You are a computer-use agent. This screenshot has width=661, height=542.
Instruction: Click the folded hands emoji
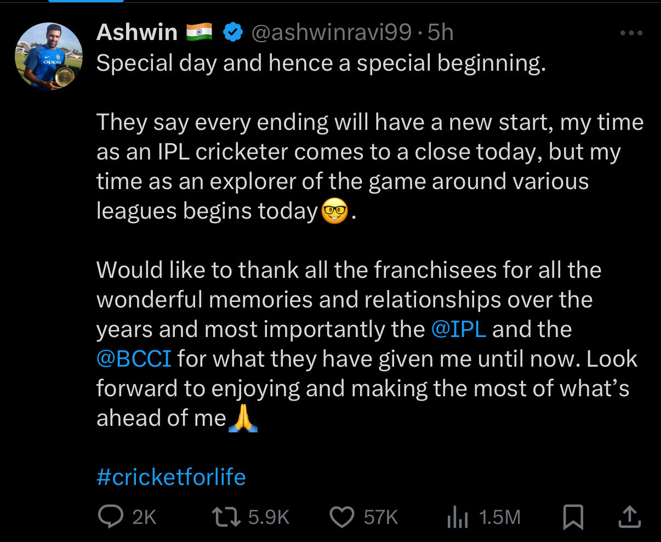[x=242, y=419]
